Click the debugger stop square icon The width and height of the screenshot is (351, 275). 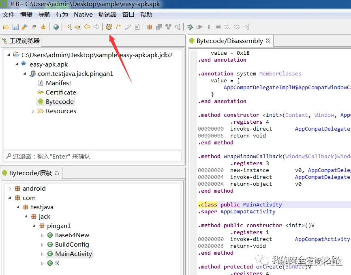(218, 27)
